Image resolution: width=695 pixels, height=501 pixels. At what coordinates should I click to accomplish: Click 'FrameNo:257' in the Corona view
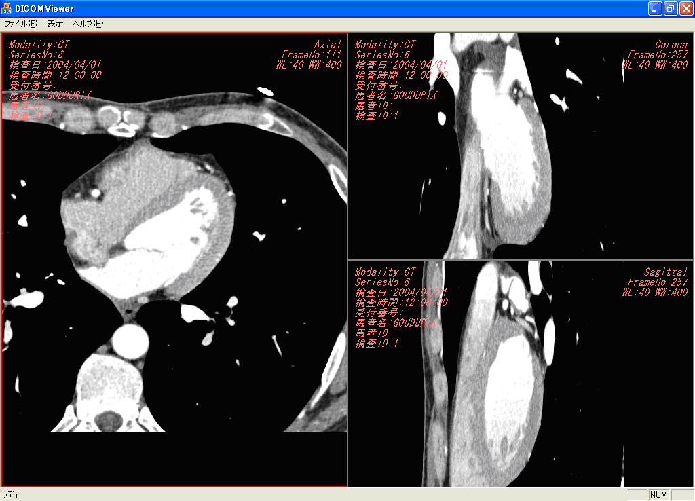(658, 55)
